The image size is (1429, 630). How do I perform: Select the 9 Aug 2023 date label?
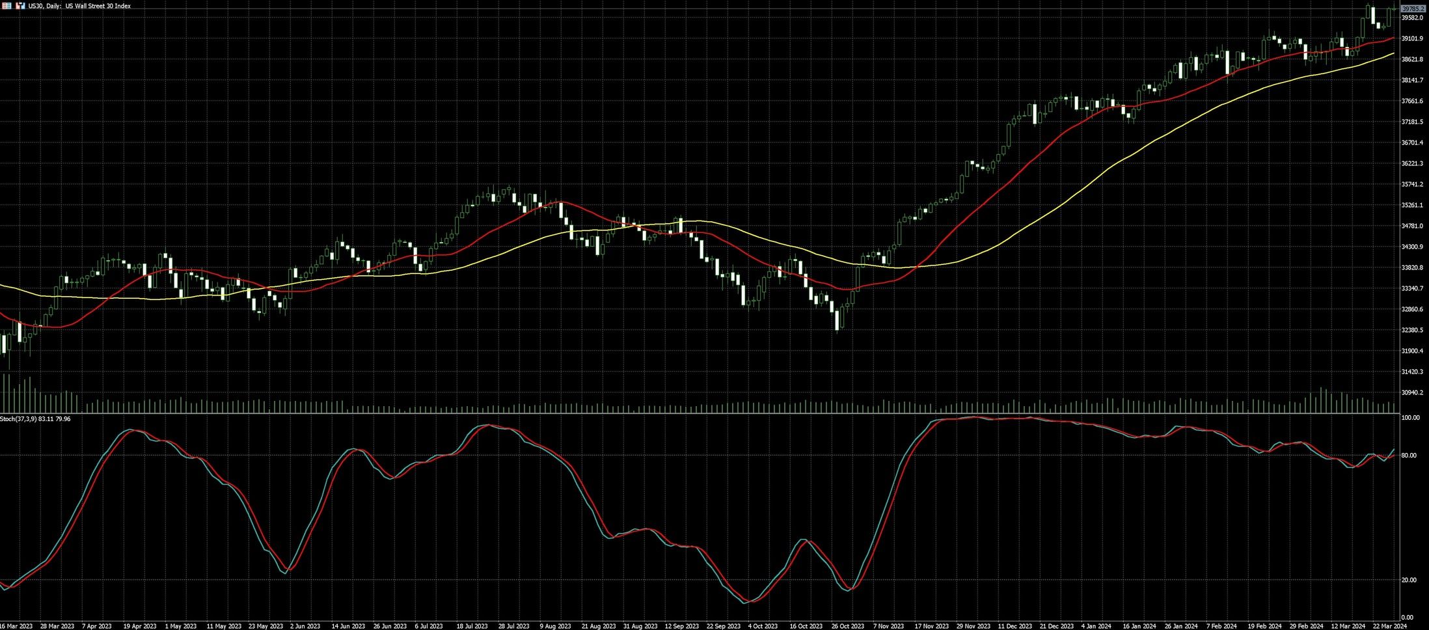[555, 626]
